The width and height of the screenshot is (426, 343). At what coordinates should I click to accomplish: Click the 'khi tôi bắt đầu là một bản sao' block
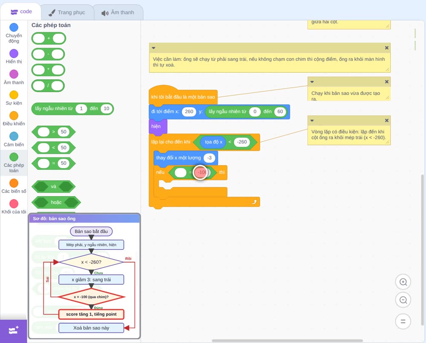point(183,97)
